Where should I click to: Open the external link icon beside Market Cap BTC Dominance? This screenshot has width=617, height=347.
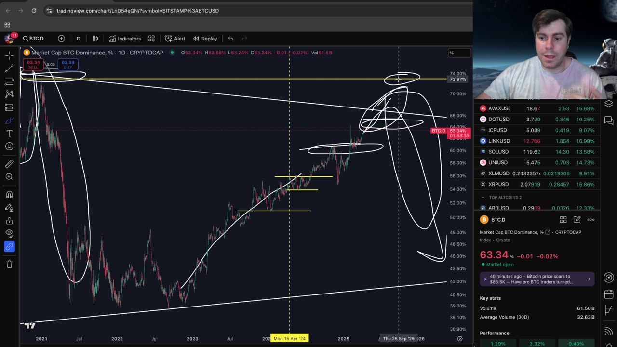(x=548, y=232)
